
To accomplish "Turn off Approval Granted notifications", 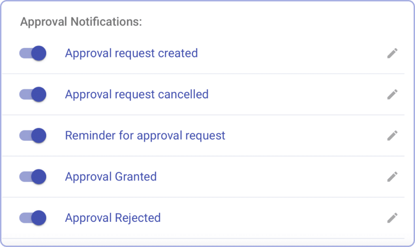I will 32,176.
